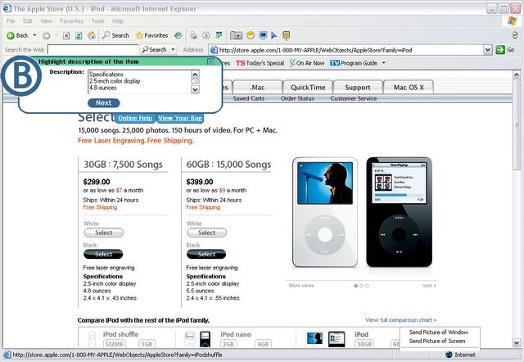Screen dimensions: 524x362
Task: Switch to the Mac OS X tab
Action: (409, 88)
